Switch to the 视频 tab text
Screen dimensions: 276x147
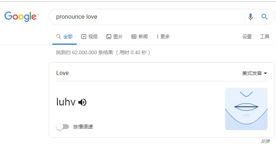[x=93, y=37]
